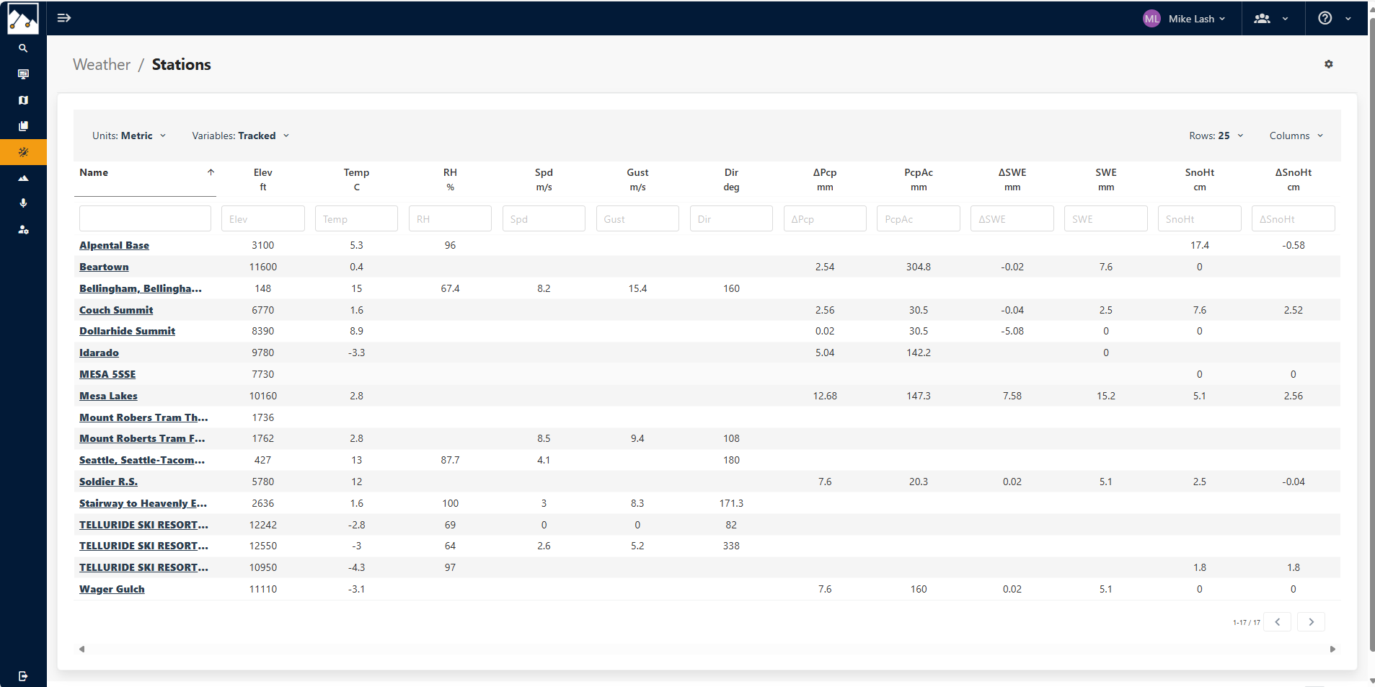Click the mountain logo in the sidebar

point(23,18)
